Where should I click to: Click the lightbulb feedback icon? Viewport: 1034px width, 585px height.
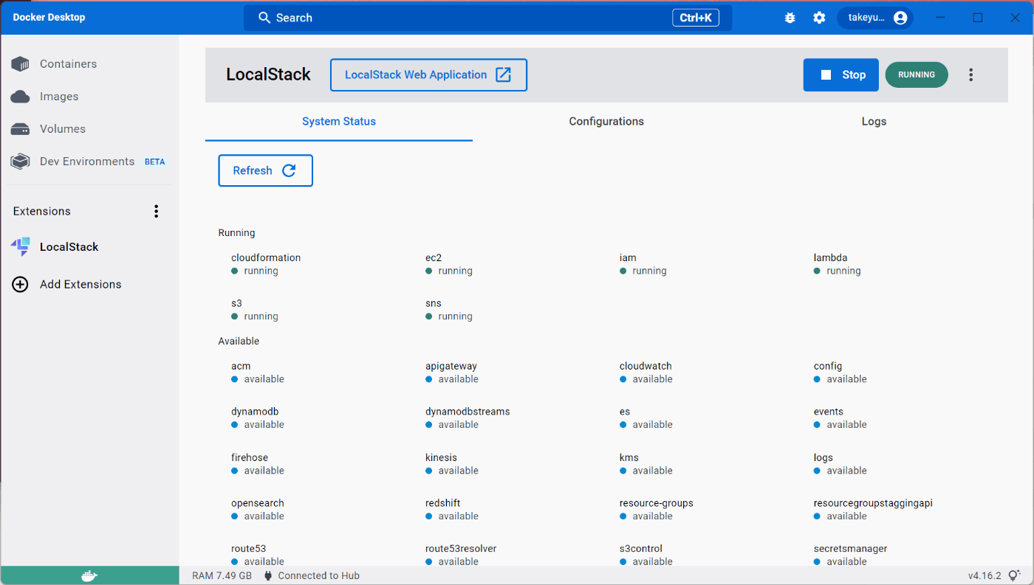pyautogui.click(x=1014, y=575)
